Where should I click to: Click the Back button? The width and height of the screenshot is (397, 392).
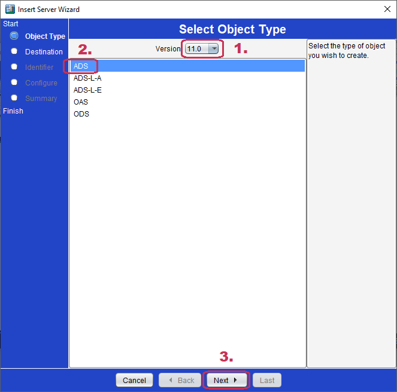coord(180,380)
